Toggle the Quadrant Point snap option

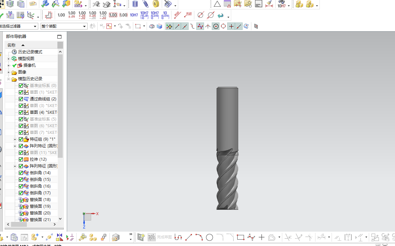click(224, 27)
